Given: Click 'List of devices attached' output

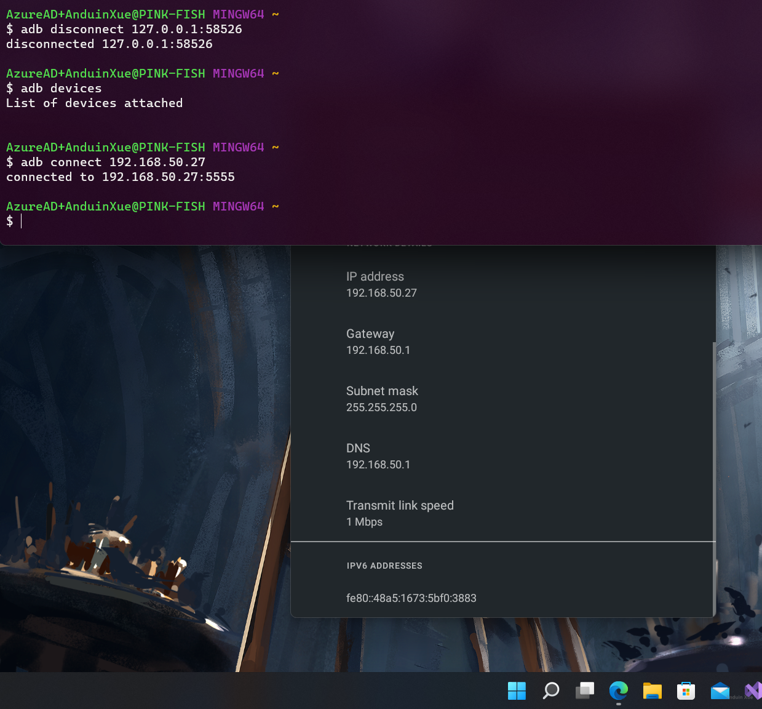Looking at the screenshot, I should pyautogui.click(x=95, y=103).
